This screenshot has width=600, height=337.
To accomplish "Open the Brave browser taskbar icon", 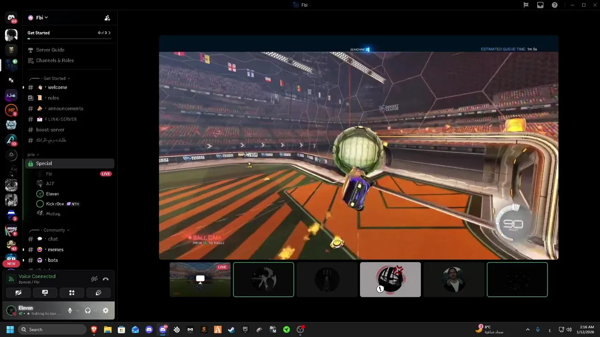I will click(x=94, y=330).
